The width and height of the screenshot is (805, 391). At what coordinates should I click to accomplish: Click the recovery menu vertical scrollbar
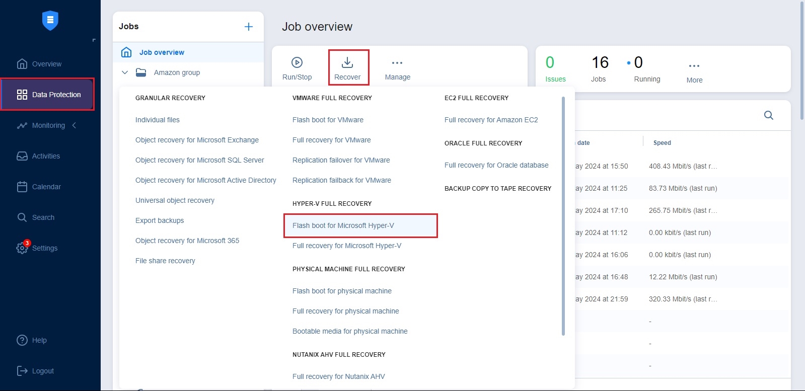pos(563,216)
